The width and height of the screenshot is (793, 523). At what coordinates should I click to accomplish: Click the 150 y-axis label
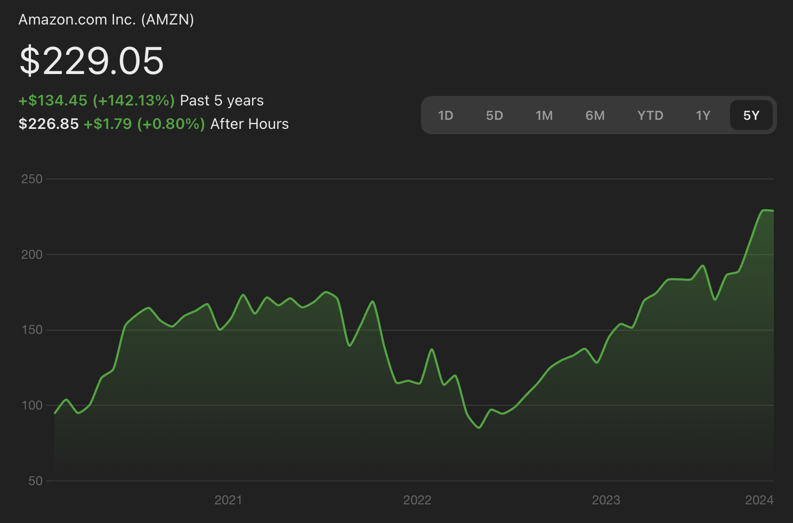pos(32,330)
